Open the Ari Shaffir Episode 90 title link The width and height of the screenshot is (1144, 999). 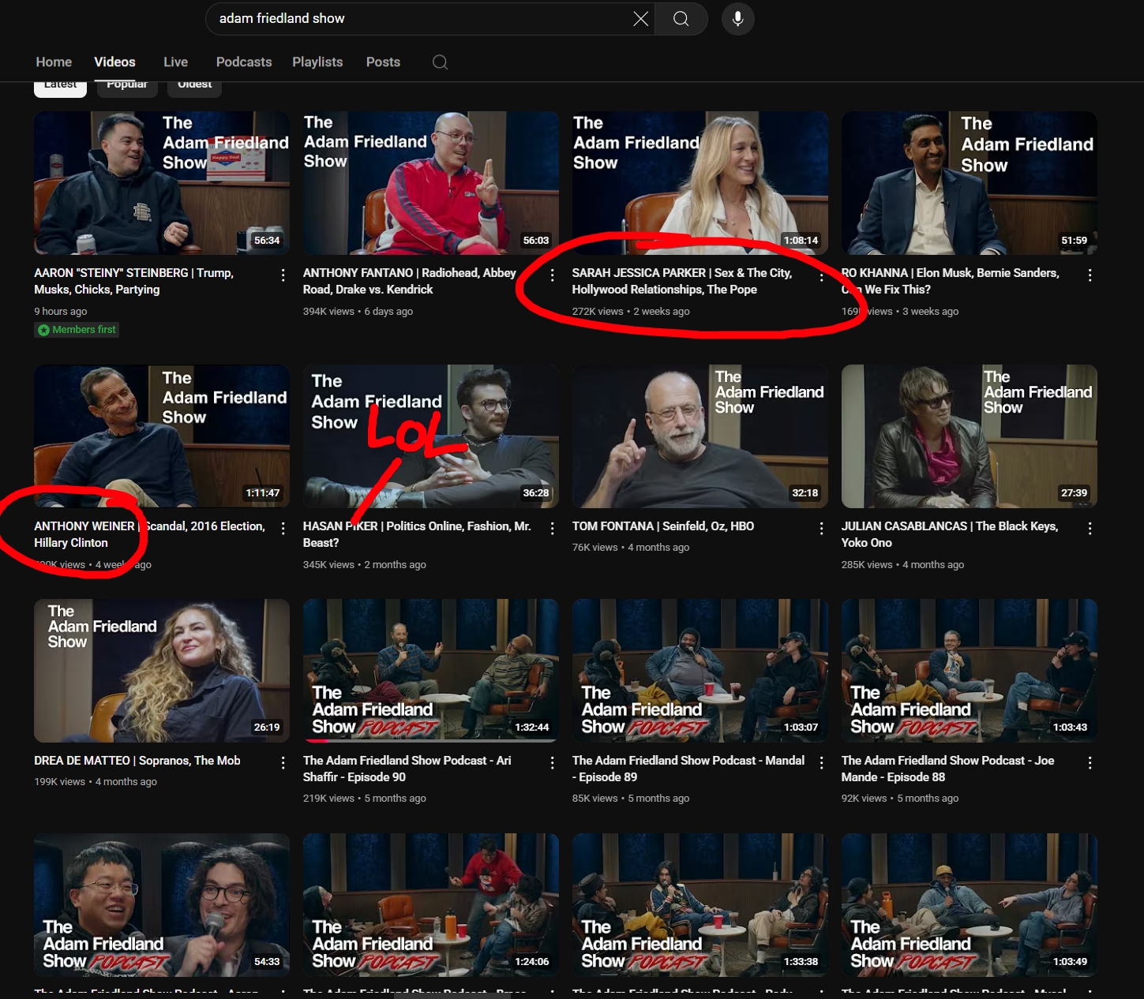(407, 769)
